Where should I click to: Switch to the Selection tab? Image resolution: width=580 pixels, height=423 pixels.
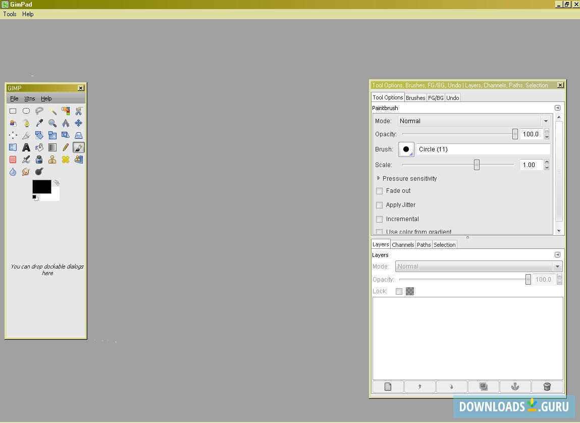pos(445,245)
